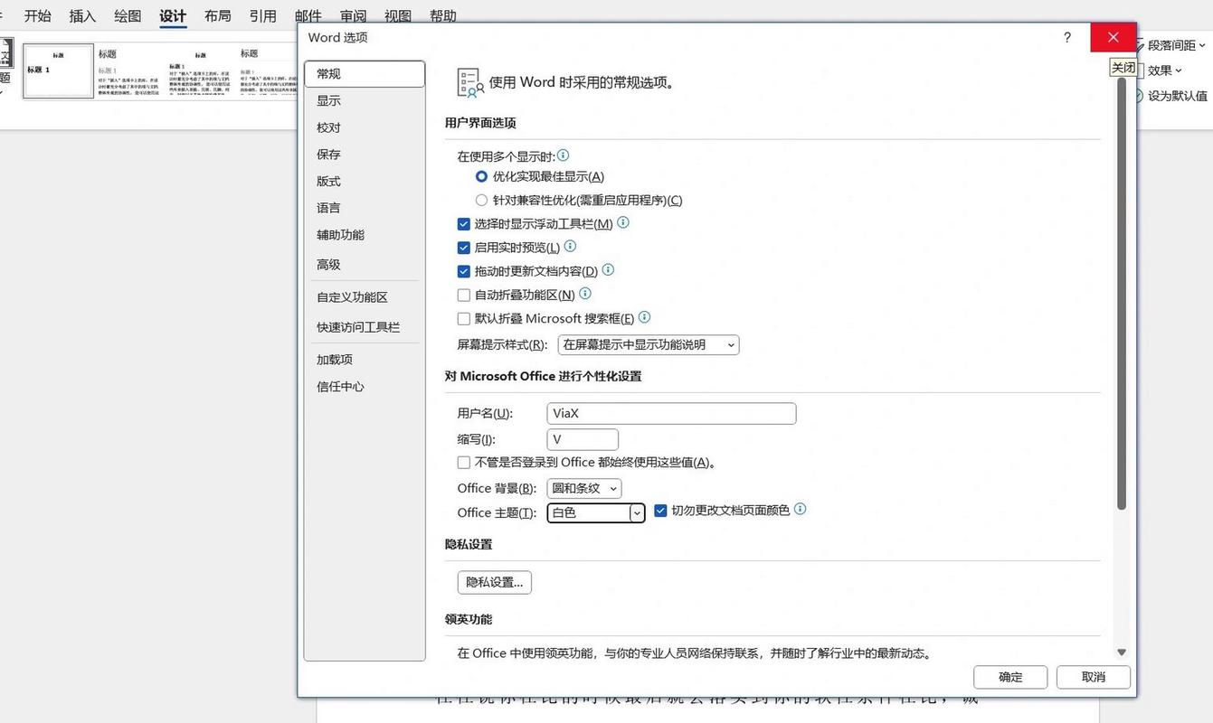Select the first document style thumbnail
Viewport: 1213px width, 723px height.
58,71
